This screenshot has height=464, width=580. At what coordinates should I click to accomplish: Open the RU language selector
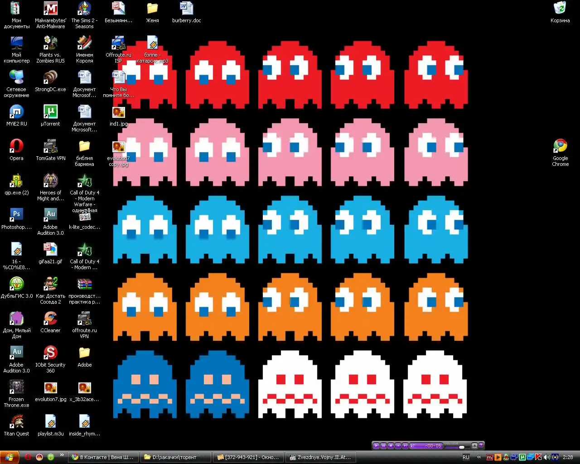tap(466, 457)
